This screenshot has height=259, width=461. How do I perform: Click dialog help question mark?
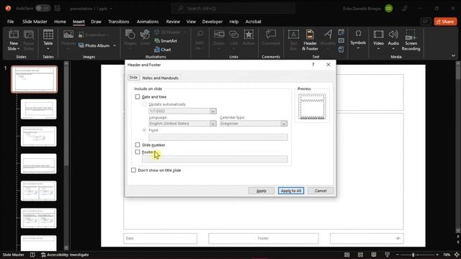[x=313, y=65]
